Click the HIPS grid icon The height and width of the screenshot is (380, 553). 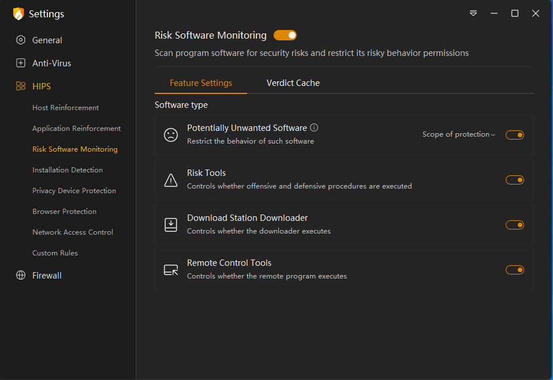21,86
